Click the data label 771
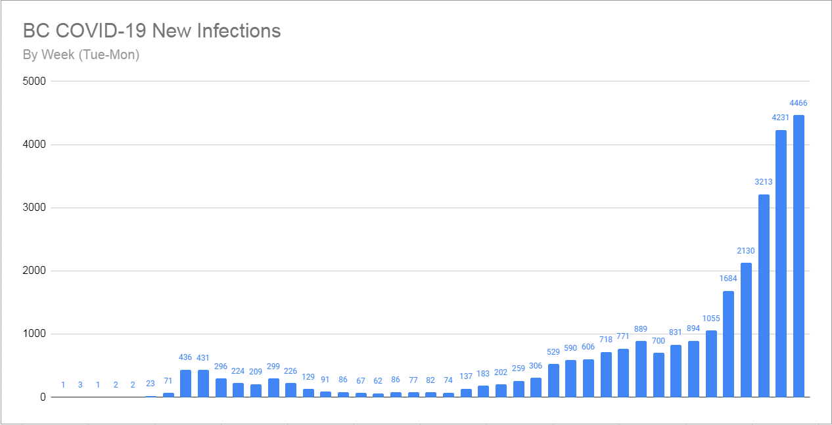The width and height of the screenshot is (832, 425). click(x=623, y=337)
